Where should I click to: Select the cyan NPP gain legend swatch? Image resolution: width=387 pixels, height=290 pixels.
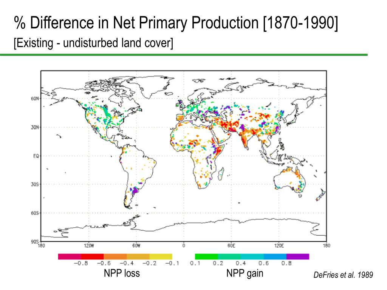pos(252,256)
